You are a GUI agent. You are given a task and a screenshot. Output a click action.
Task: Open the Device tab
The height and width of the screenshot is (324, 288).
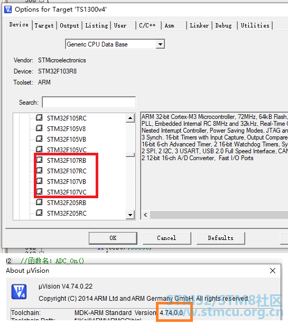point(19,25)
